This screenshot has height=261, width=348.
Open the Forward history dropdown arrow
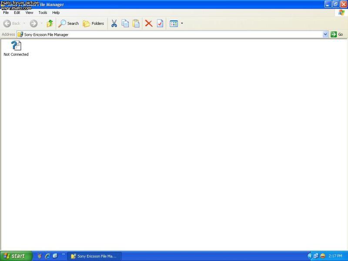pos(41,23)
